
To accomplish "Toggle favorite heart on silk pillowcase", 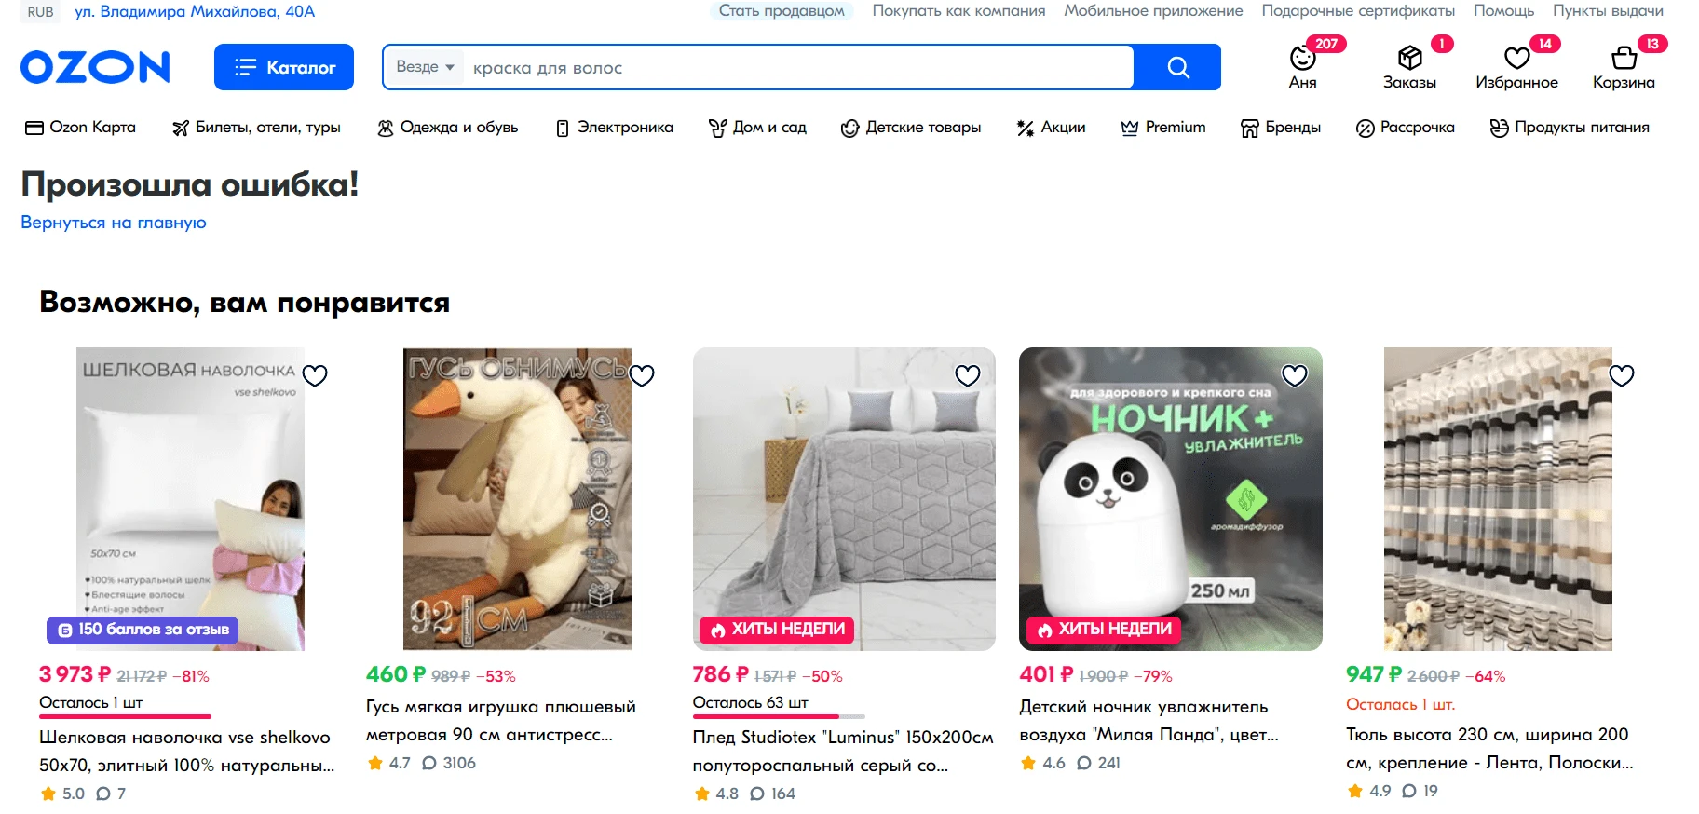I will coord(315,375).
